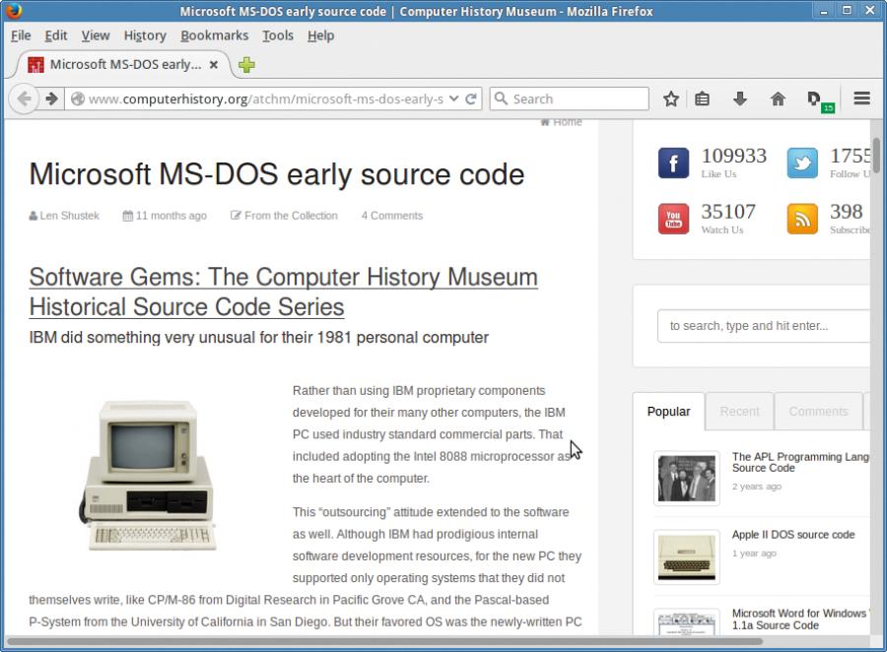Switch to the Comments sidebar tab

(x=818, y=412)
